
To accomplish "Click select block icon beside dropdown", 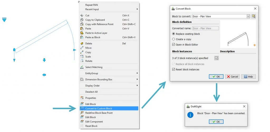I will coord(254,16).
